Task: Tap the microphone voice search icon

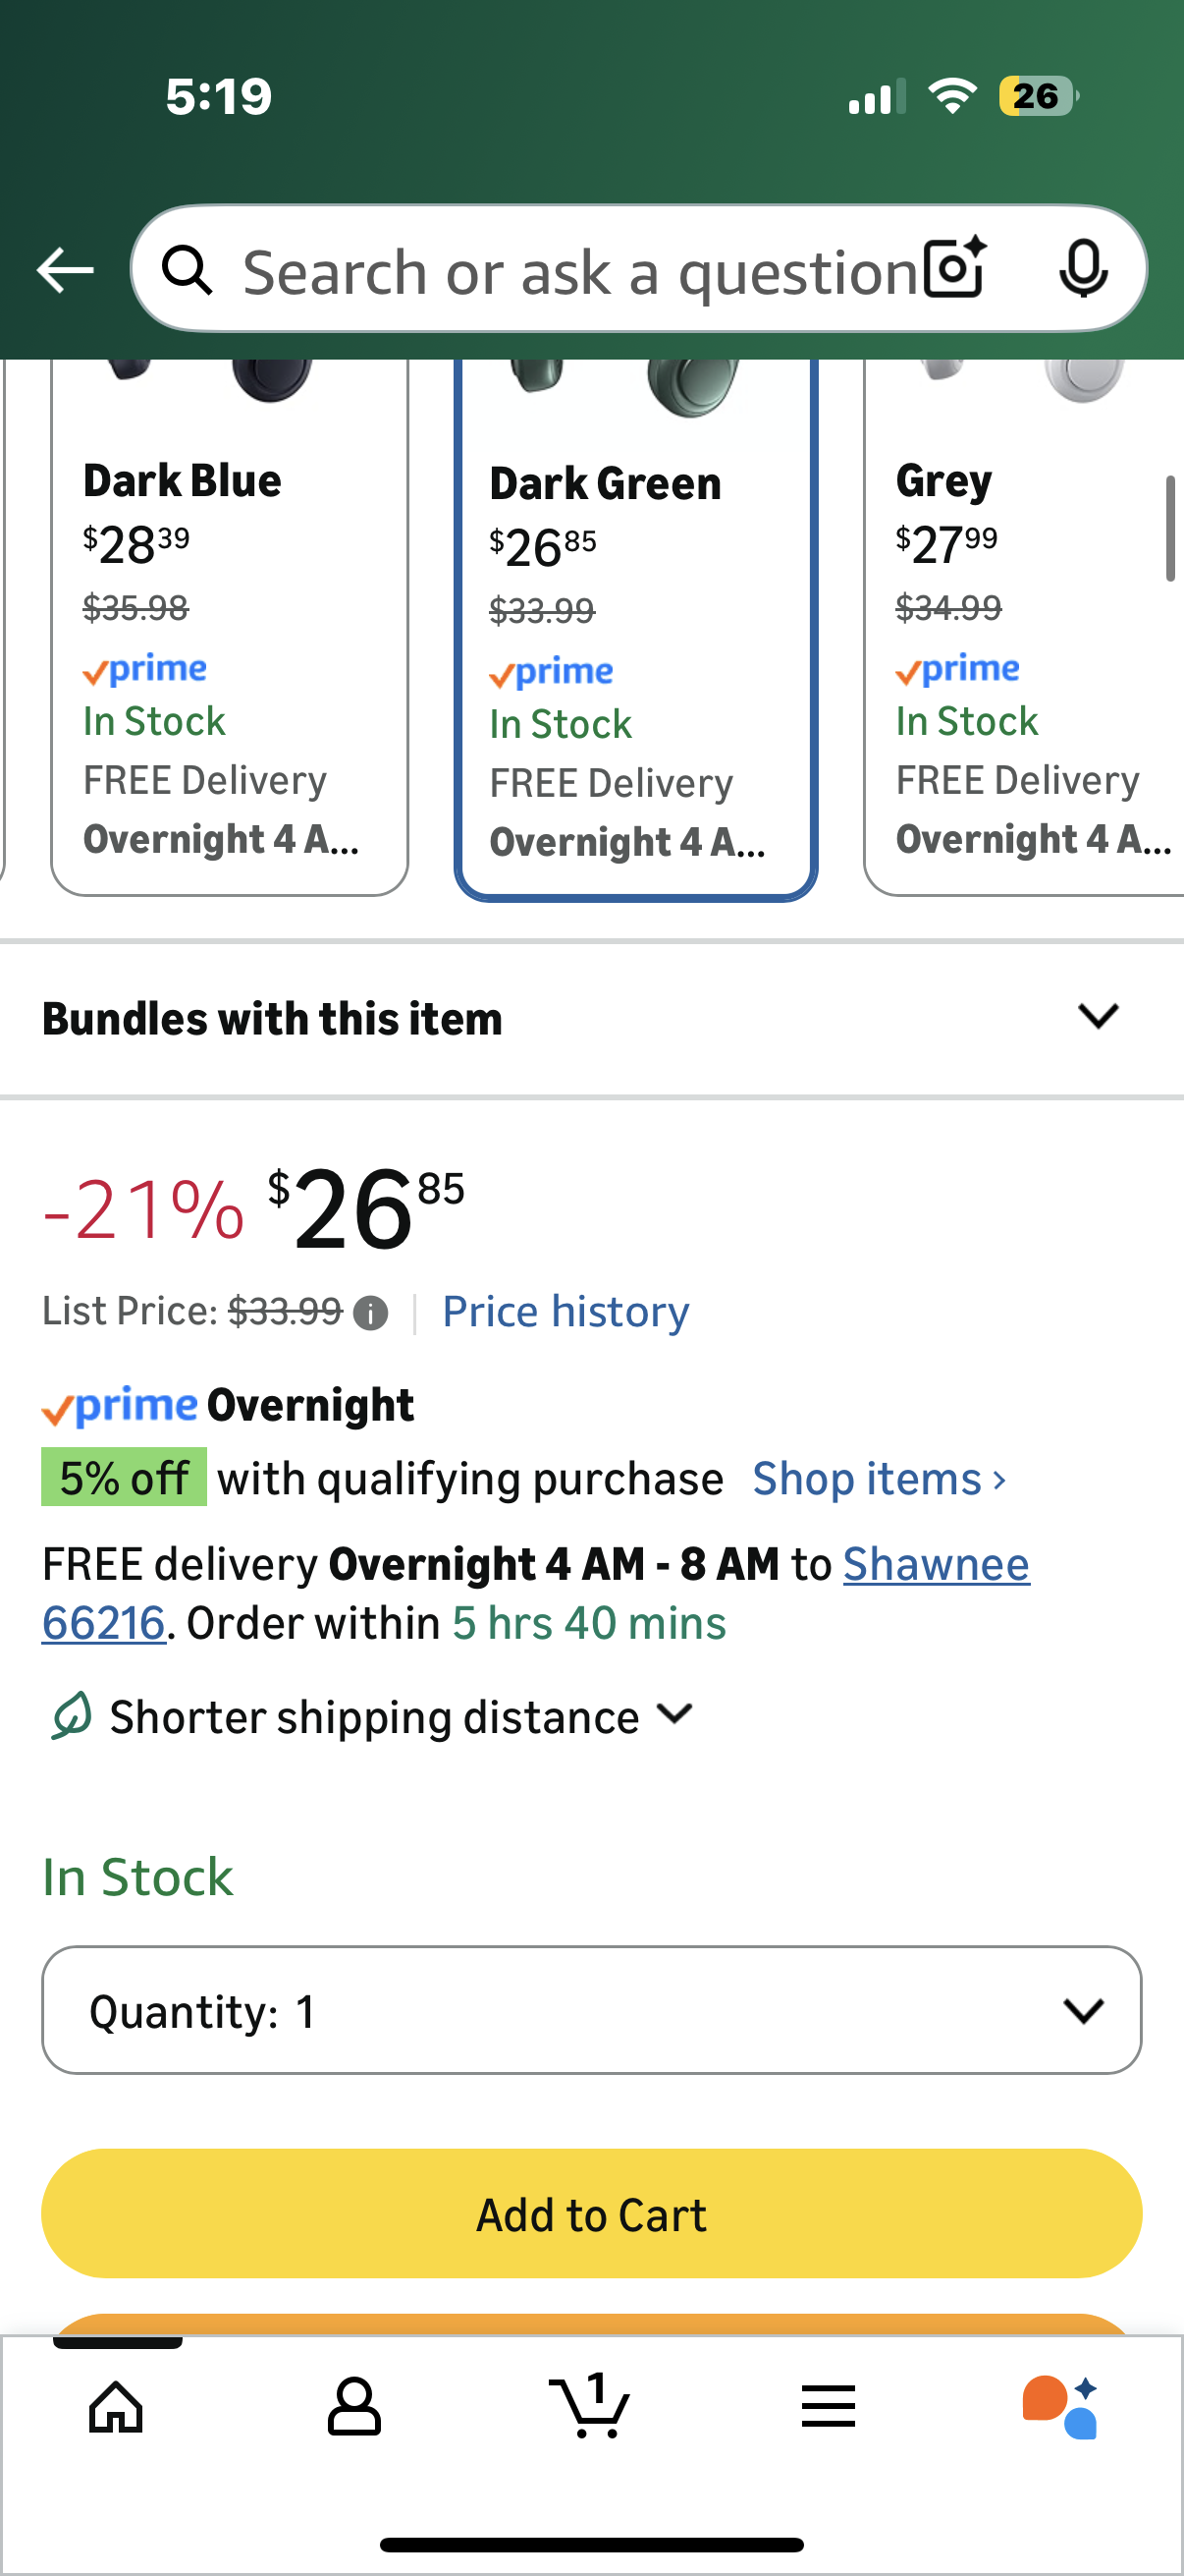Action: 1083,269
